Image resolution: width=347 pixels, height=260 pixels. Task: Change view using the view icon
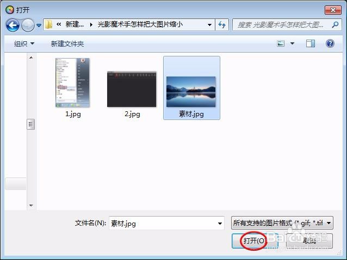[281, 43]
